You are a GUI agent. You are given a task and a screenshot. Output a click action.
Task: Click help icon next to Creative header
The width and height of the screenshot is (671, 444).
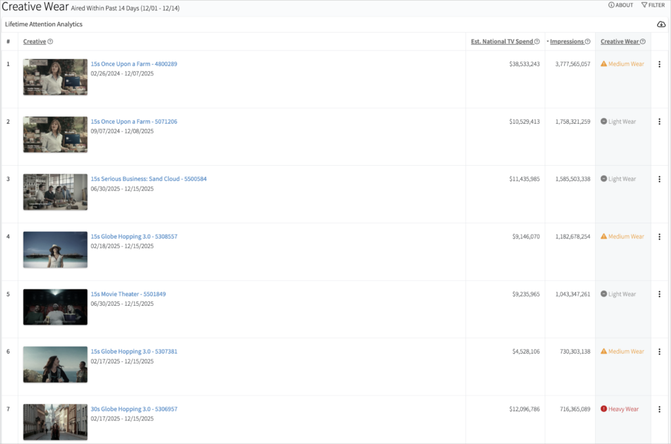coord(50,42)
